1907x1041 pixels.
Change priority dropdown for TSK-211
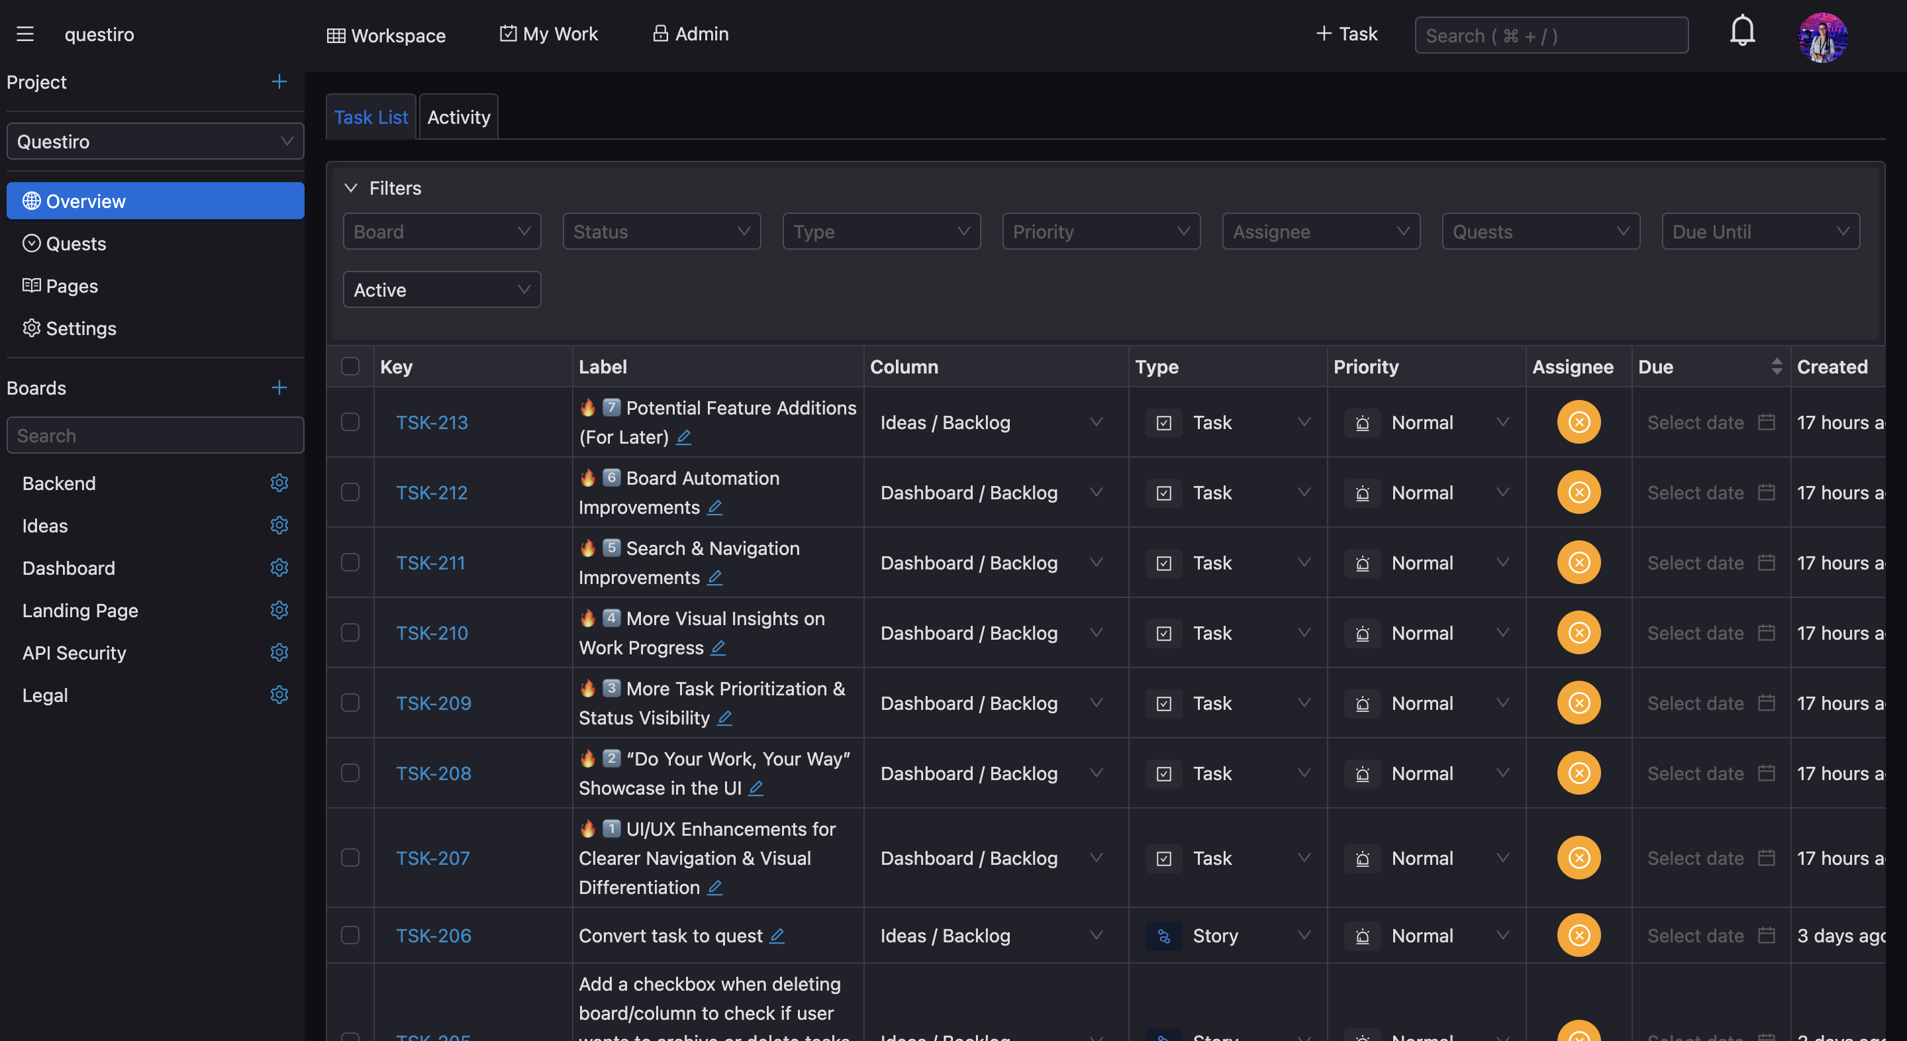1426,562
